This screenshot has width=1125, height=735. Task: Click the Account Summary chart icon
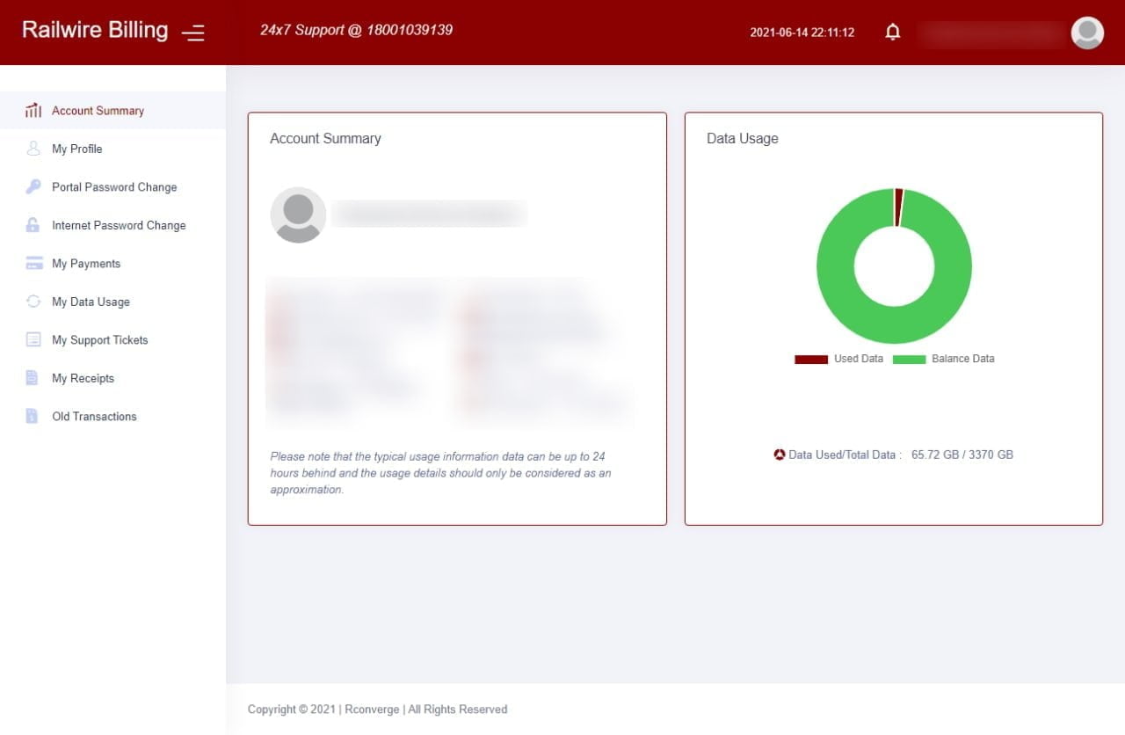33,111
